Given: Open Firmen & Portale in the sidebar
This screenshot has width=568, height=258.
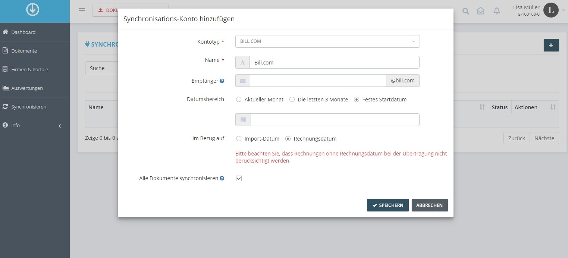Looking at the screenshot, I should (35, 69).
